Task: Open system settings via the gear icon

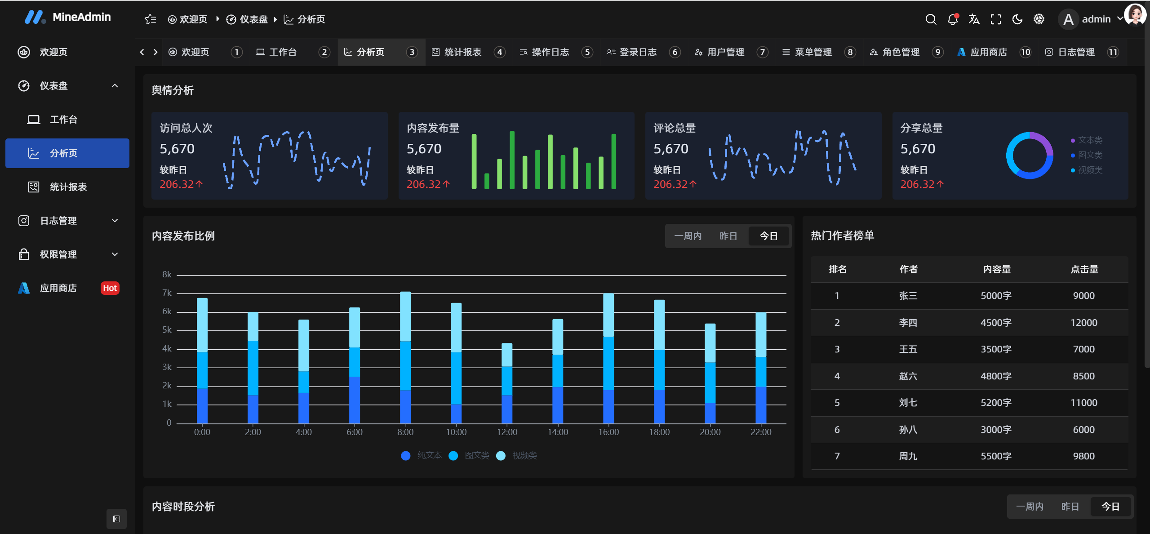Action: click(1039, 19)
